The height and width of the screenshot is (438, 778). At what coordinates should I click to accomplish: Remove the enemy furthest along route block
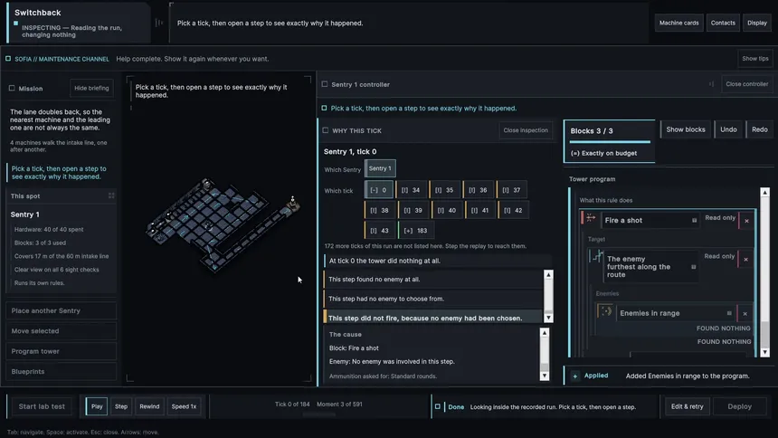tap(745, 259)
